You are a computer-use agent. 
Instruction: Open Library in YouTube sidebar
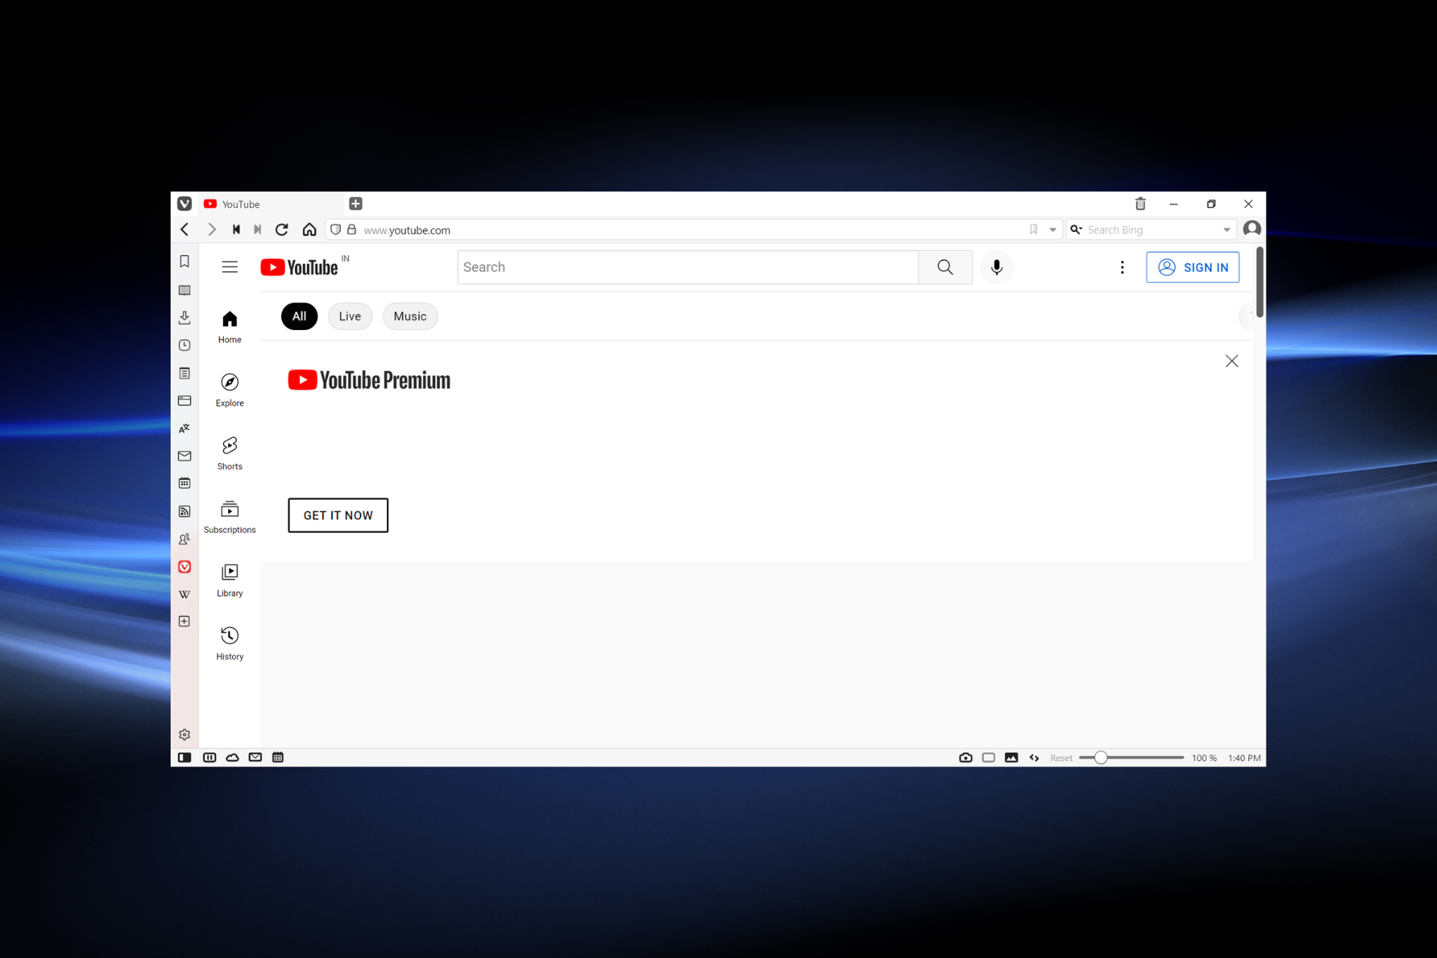[x=230, y=581]
